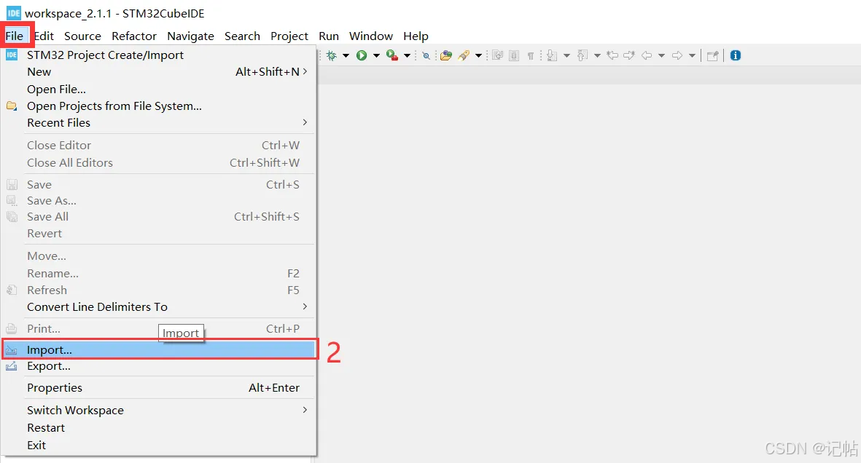
Task: Select the Export... menu entry
Action: [159, 366]
